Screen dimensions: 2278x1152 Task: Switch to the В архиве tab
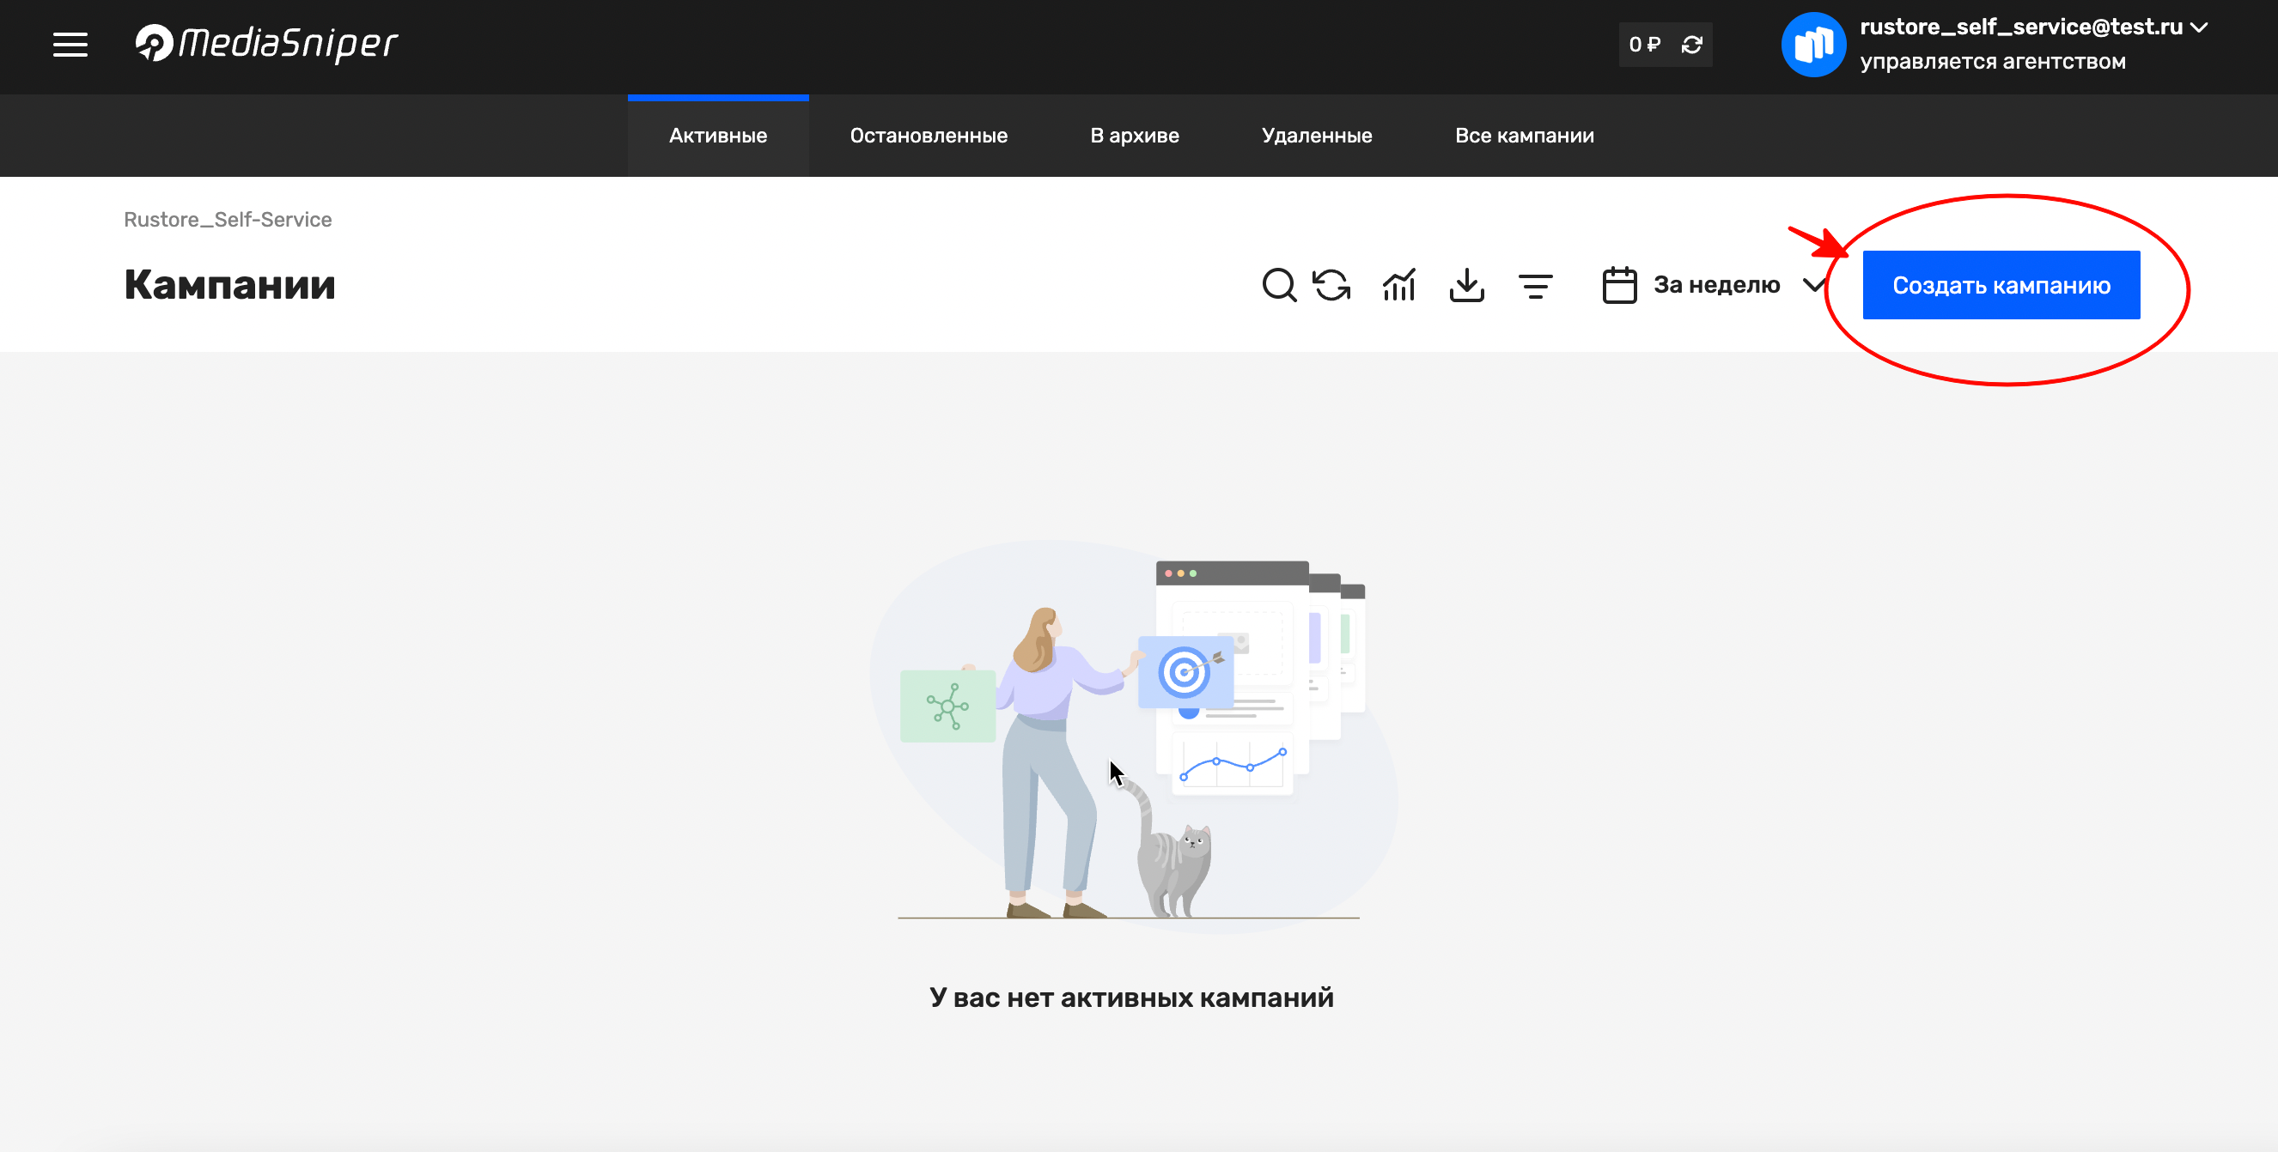[1135, 136]
